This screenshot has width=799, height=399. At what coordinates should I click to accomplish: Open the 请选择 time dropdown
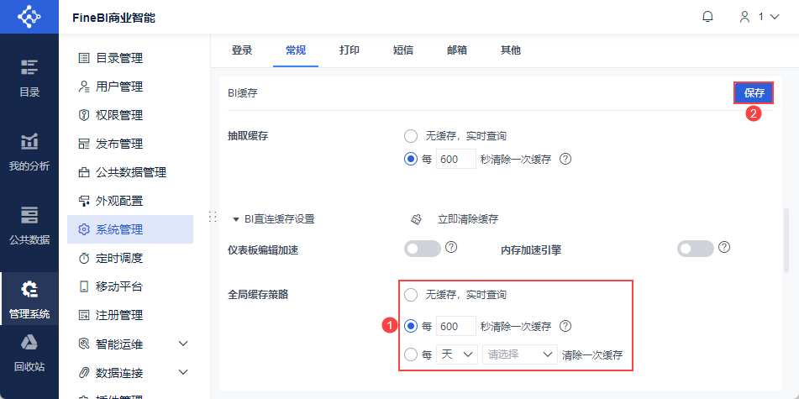519,354
